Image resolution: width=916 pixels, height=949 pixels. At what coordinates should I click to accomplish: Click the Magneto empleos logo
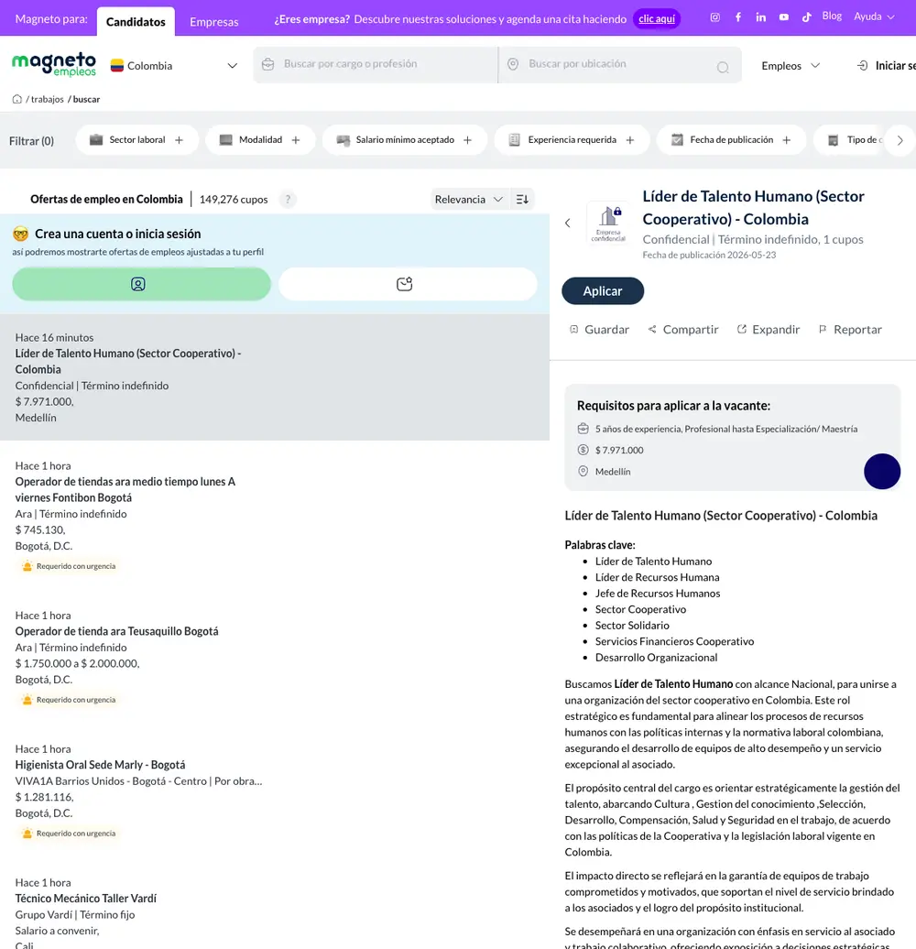(54, 64)
